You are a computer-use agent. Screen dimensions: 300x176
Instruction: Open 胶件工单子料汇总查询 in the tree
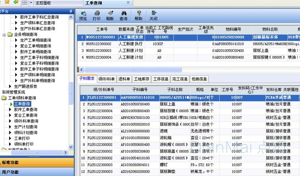(40, 17)
